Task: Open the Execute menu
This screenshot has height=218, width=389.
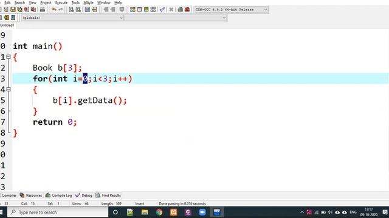Action: pyautogui.click(x=61, y=2)
